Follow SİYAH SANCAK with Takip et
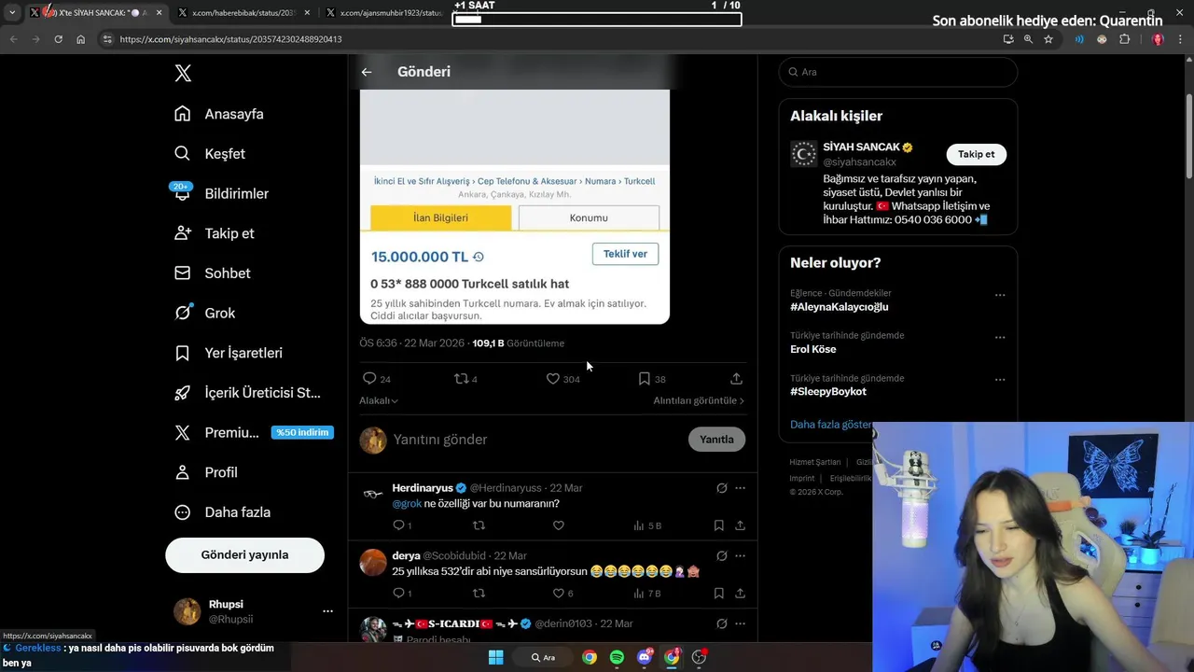The height and width of the screenshot is (672, 1194). point(976,154)
